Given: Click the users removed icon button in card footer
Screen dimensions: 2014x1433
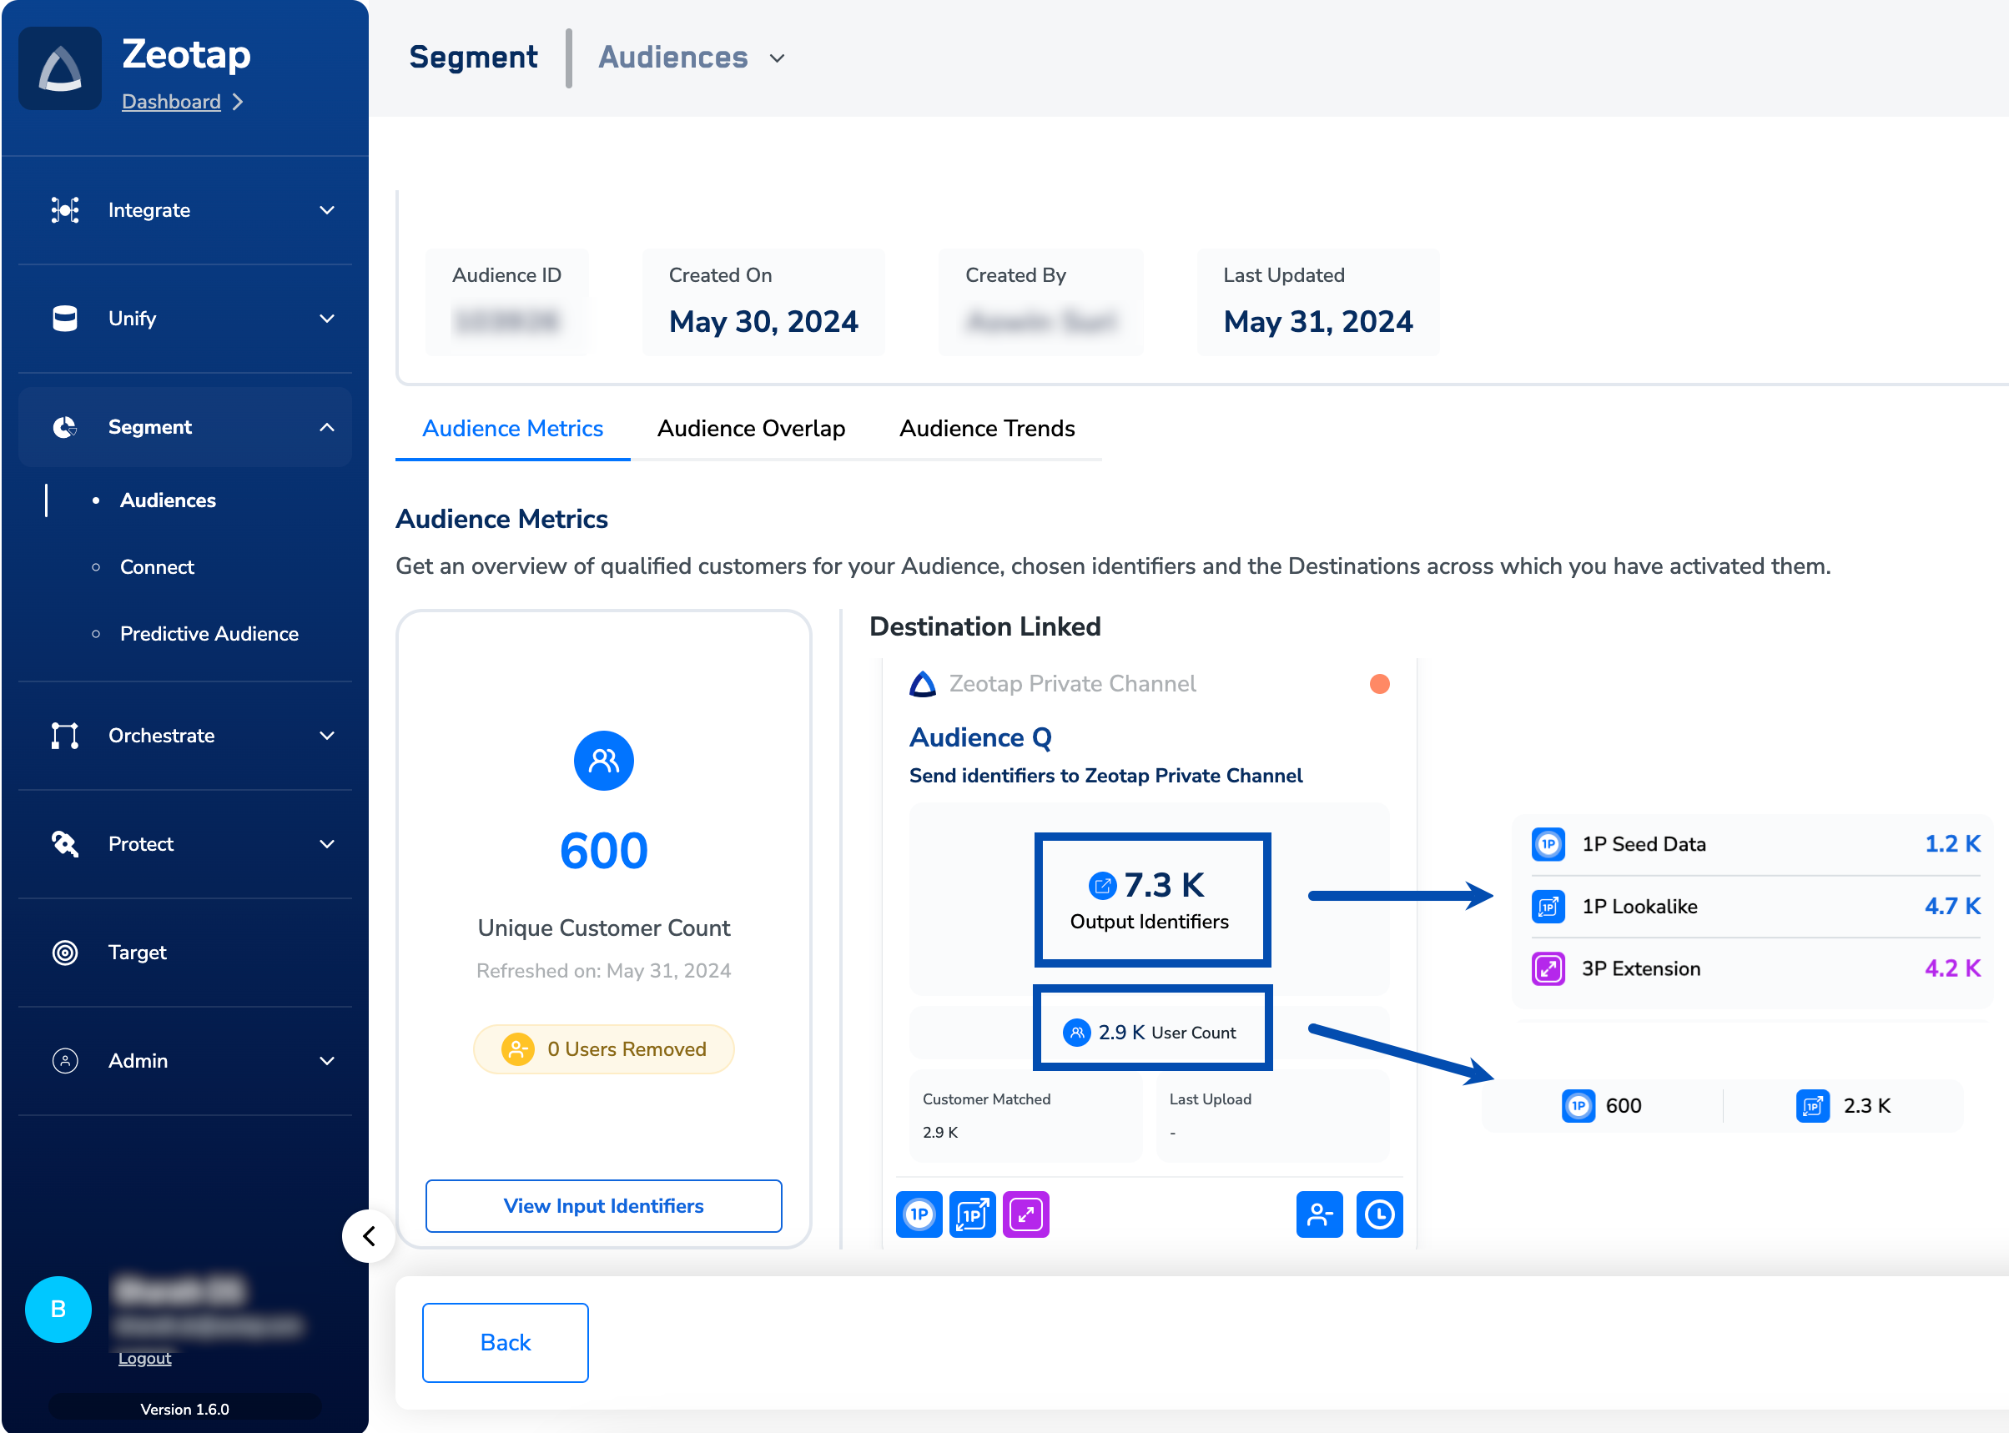Looking at the screenshot, I should click(1318, 1214).
